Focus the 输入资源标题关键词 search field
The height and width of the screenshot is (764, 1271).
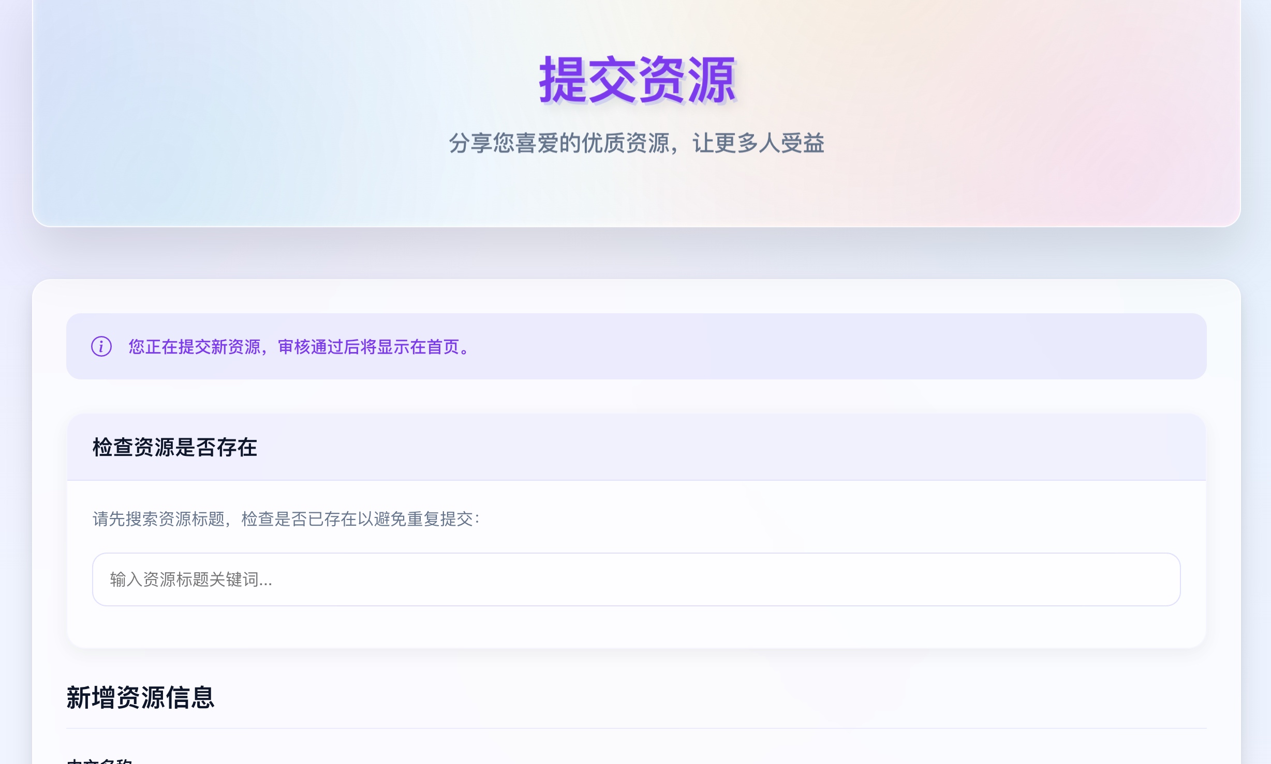635,579
